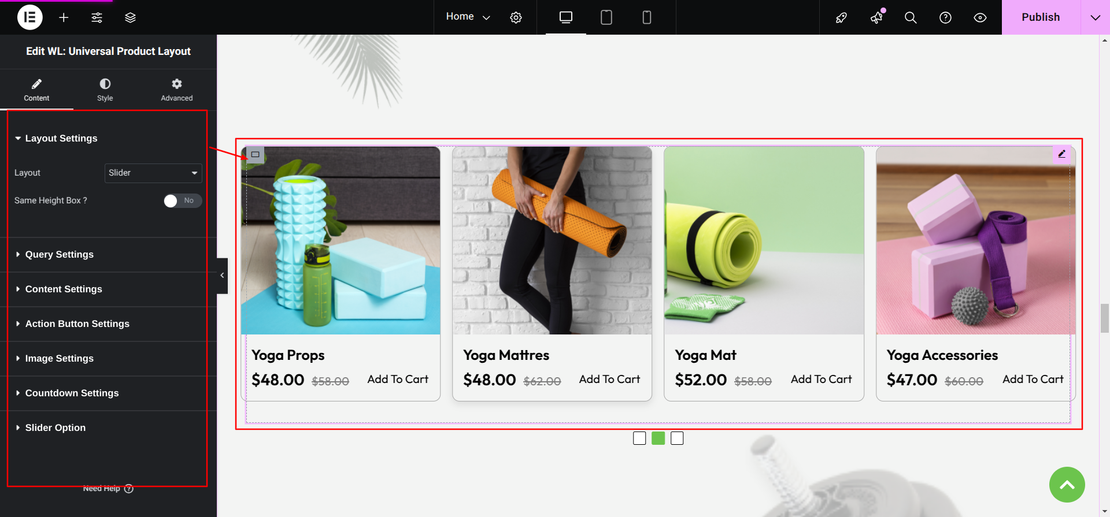The height and width of the screenshot is (517, 1110).
Task: Open the Structure layers icon
Action: tap(130, 17)
